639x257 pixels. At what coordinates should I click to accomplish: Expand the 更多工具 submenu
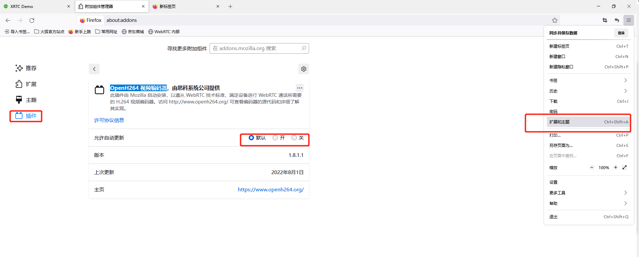coord(589,193)
